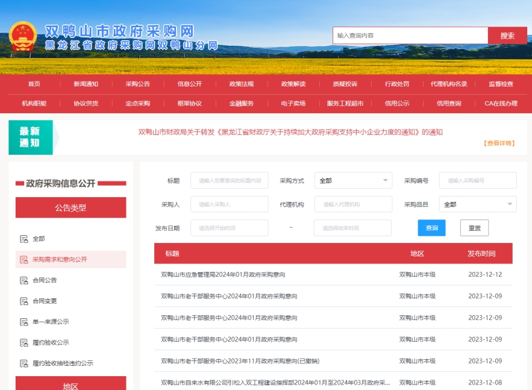Screen dimensions: 532x390
Task: Open the 发布日期 start date picker
Action: (229, 228)
